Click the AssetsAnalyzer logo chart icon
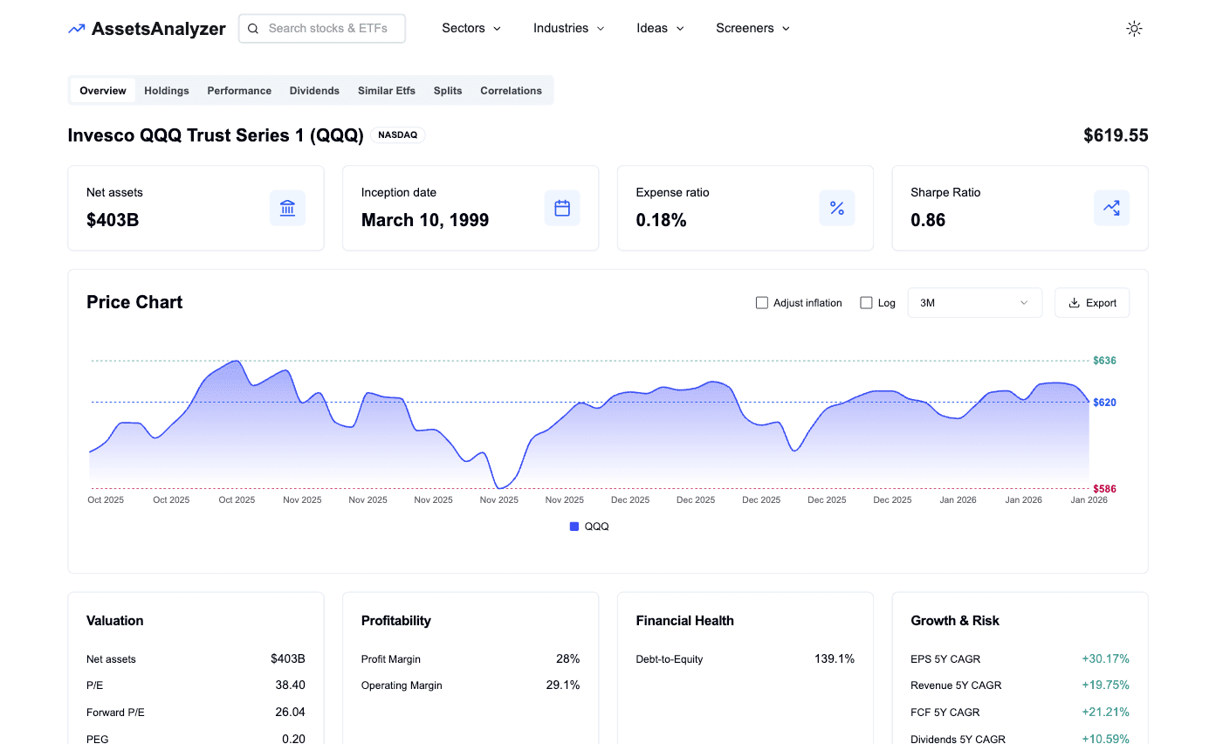This screenshot has width=1216, height=744. [x=74, y=28]
